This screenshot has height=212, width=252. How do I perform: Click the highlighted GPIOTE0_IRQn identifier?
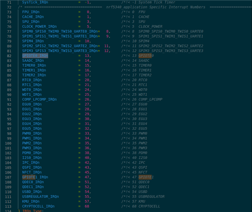coord(35,56)
